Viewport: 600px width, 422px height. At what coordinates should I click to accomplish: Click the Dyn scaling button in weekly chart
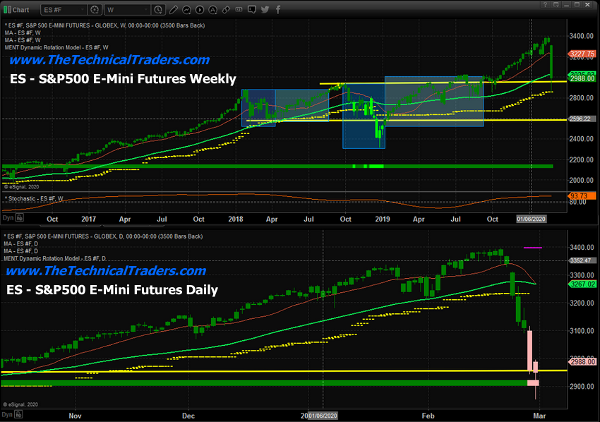tap(7, 200)
